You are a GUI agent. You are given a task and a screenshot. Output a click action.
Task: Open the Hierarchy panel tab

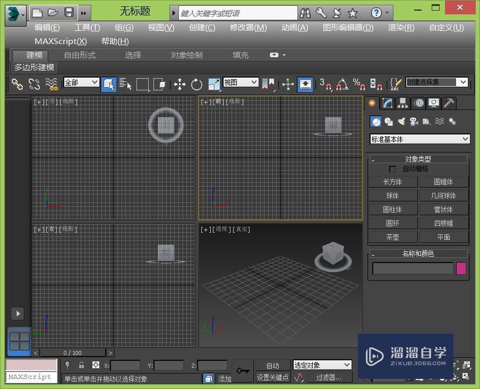403,103
